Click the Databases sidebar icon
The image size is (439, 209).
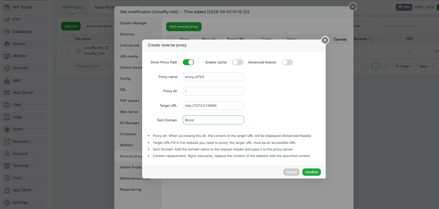(7, 32)
